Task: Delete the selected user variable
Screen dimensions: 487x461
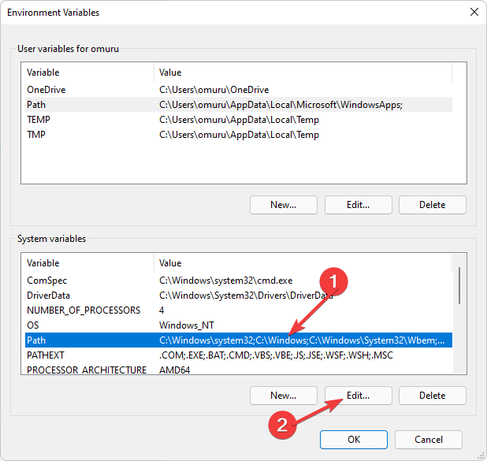Action: (x=433, y=205)
